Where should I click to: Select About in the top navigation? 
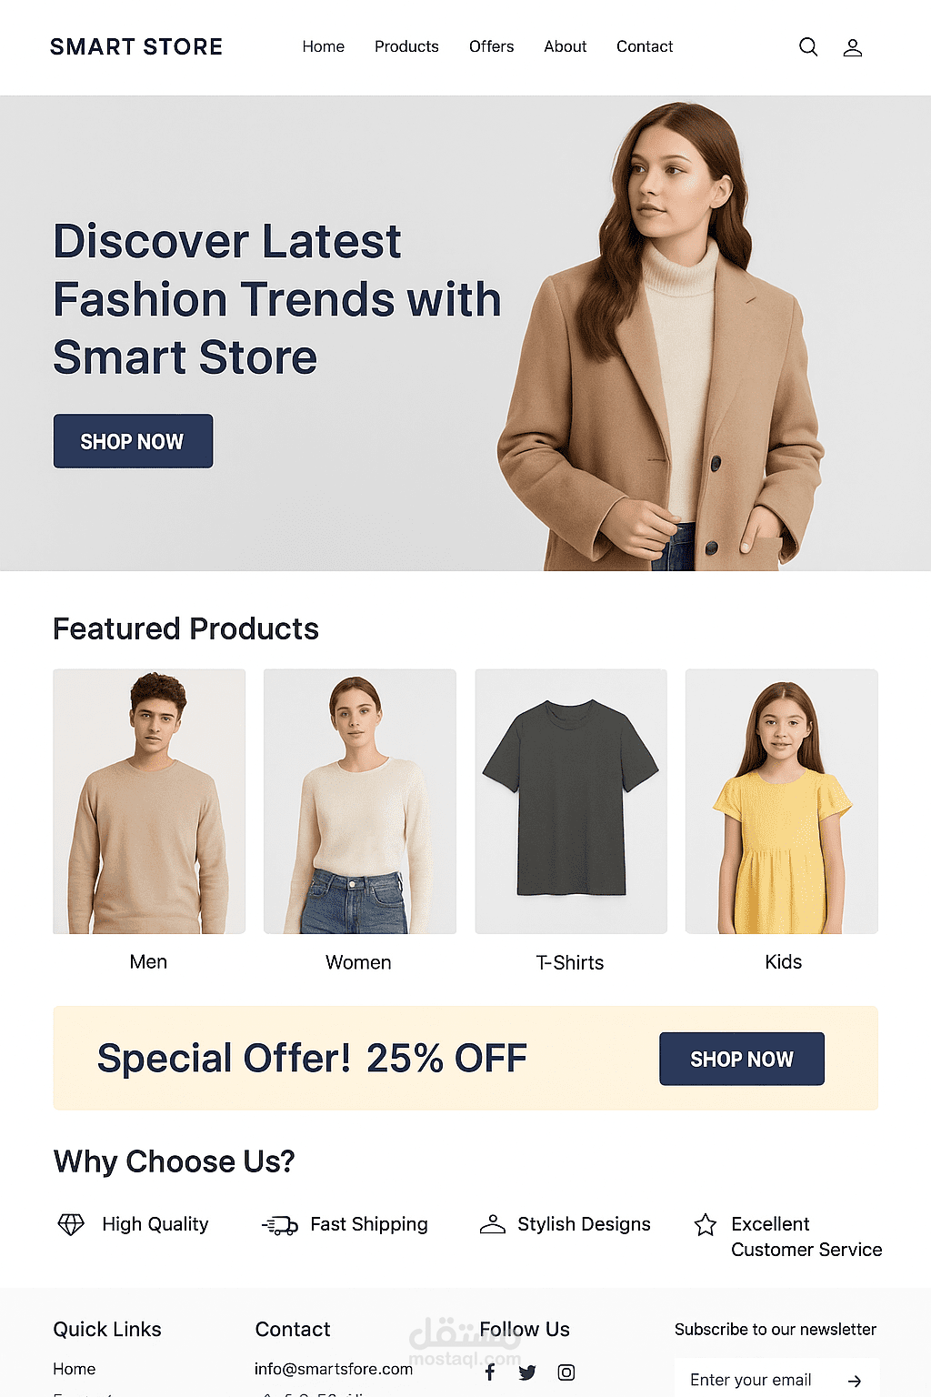565,46
